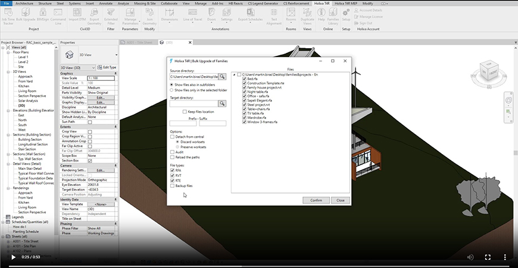Open Manage License
Image resolution: width=518 pixels, height=268 pixels.
point(369,17)
